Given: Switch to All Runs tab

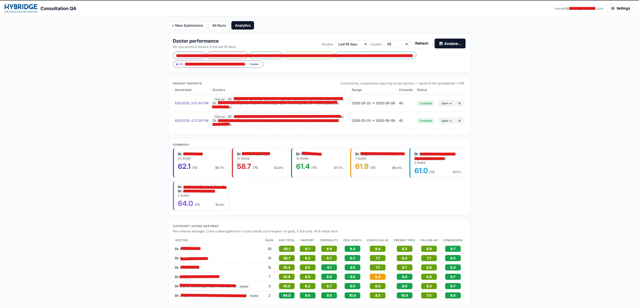Looking at the screenshot, I should (x=219, y=25).
